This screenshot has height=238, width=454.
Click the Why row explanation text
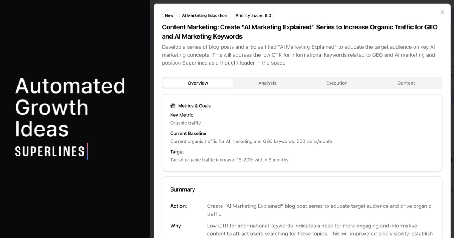point(320,230)
